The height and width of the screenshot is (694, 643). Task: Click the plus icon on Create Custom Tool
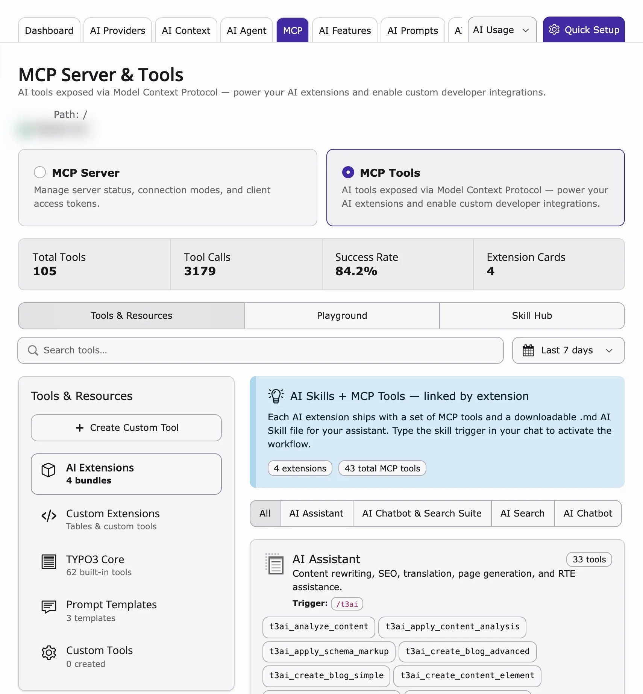coord(80,428)
